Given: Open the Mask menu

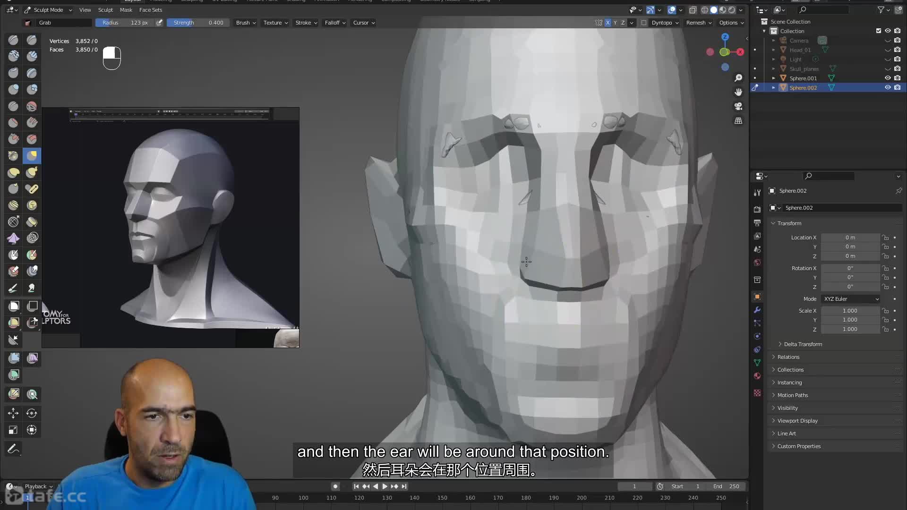Looking at the screenshot, I should pyautogui.click(x=126, y=10).
